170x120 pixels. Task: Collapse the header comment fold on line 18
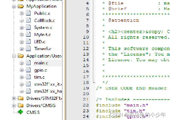[94, 83]
